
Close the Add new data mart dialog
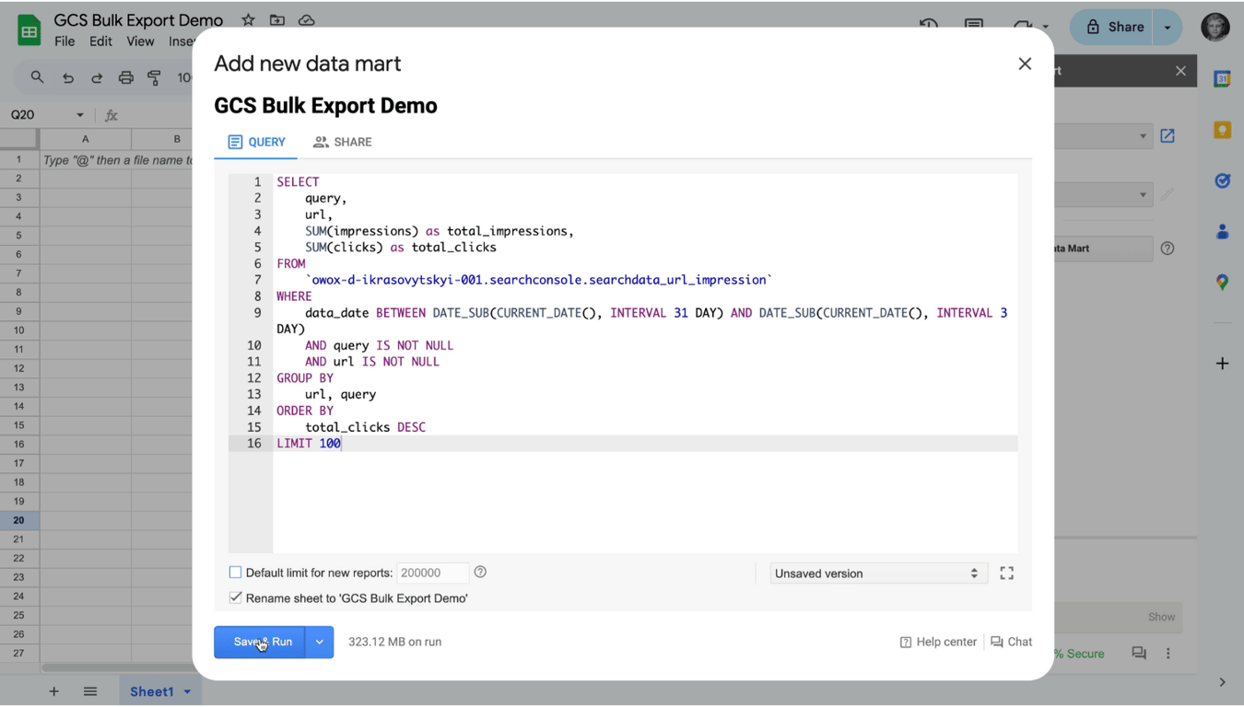click(1025, 64)
